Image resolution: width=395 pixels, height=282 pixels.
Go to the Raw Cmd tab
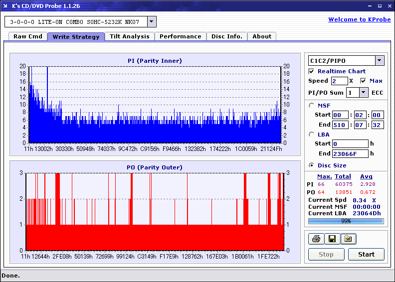[x=27, y=36]
